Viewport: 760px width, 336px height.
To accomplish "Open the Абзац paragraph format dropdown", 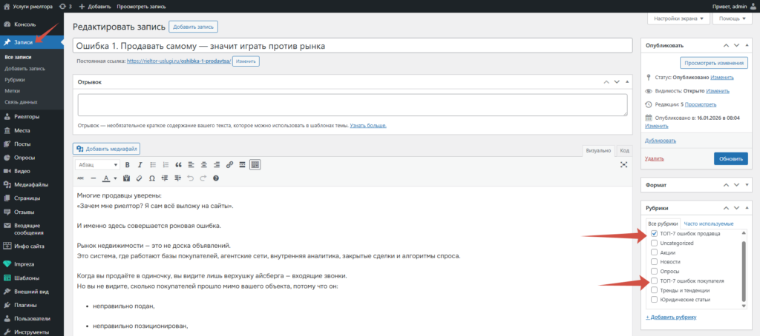I will click(97, 165).
